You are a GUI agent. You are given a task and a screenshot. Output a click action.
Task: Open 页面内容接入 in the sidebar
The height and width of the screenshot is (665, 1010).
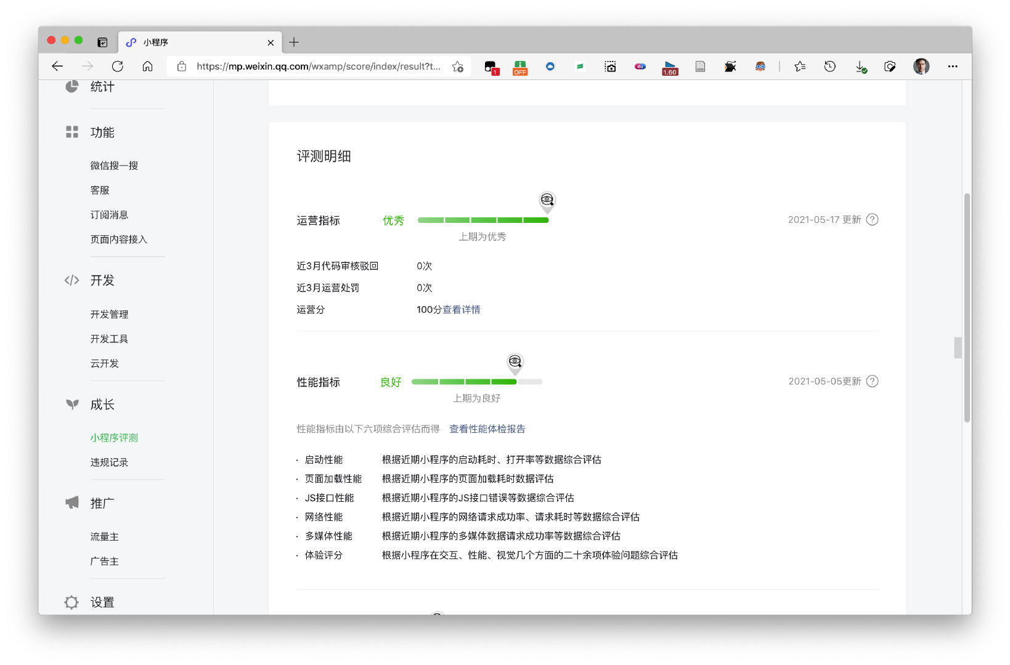pos(119,240)
